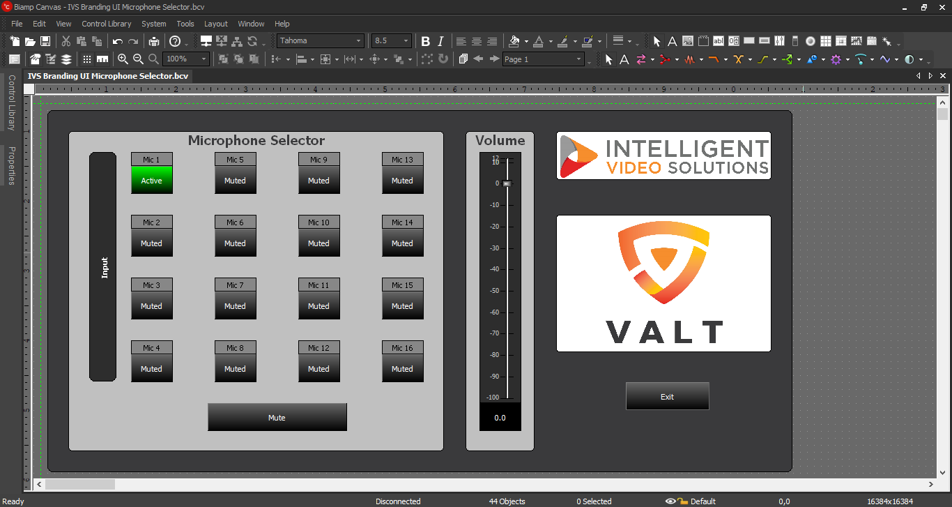The height and width of the screenshot is (507, 952).
Task: Click the Volume fader handle at 0
Action: 507,183
